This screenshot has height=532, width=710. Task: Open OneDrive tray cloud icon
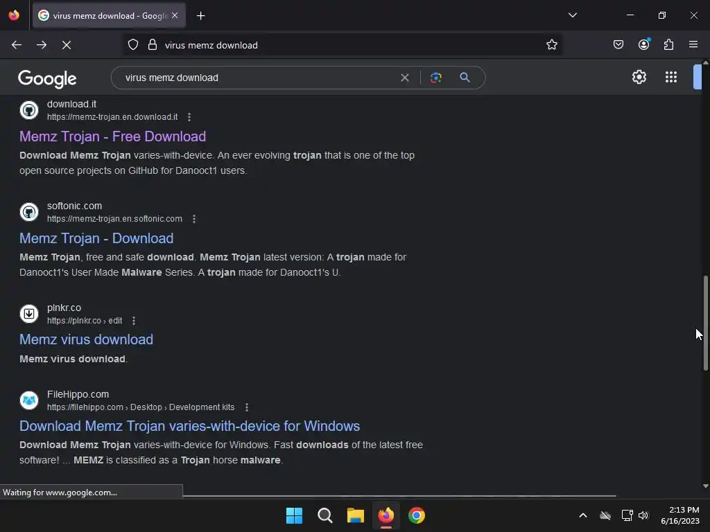point(605,515)
